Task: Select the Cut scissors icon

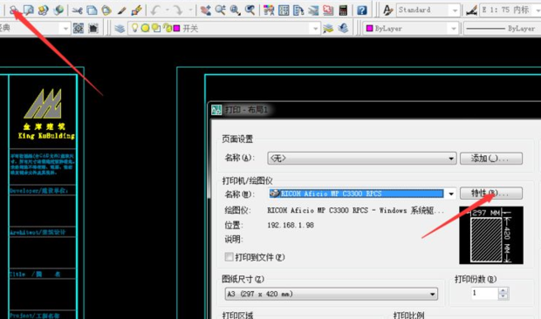Action: 77,10
